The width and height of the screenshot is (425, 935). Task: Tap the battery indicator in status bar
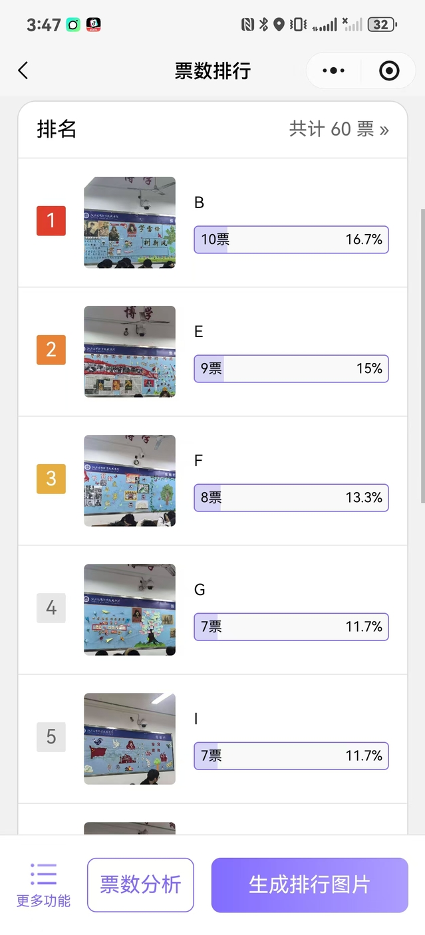[x=382, y=25]
